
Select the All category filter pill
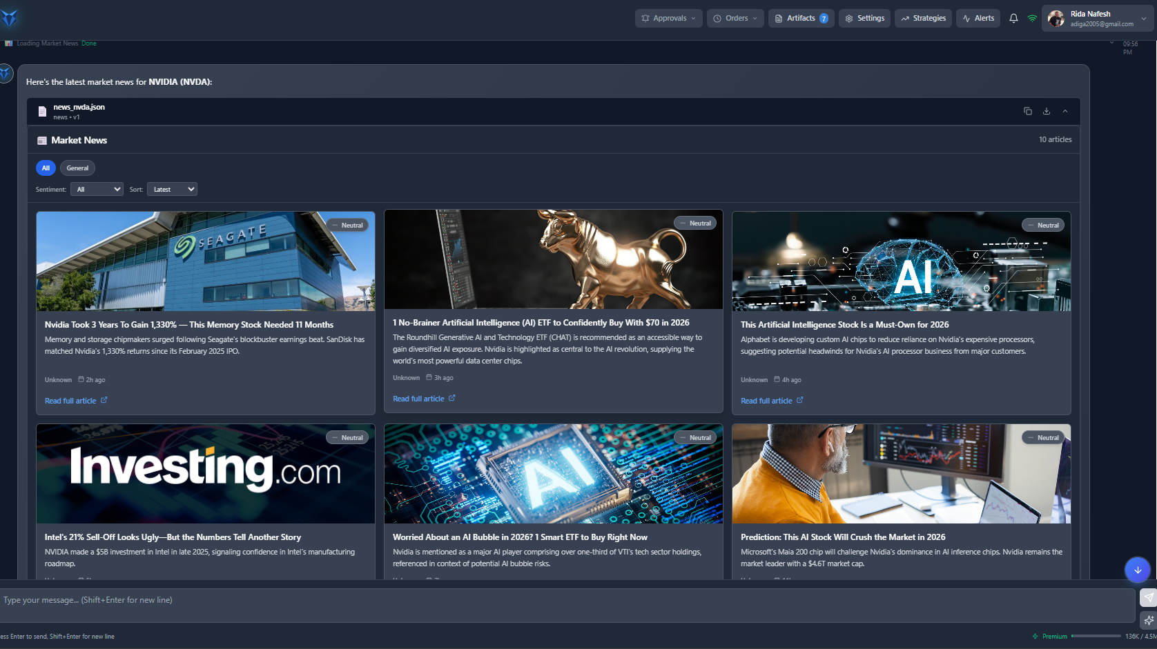point(46,168)
